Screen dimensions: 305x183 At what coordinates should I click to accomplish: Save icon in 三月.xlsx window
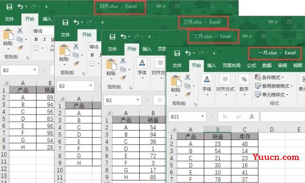65,22
